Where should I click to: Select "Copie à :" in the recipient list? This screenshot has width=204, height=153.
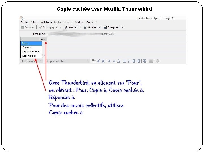click(31, 48)
